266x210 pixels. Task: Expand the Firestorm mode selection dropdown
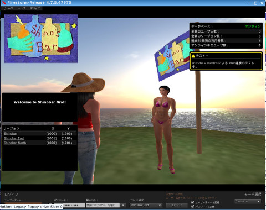coord(248,201)
